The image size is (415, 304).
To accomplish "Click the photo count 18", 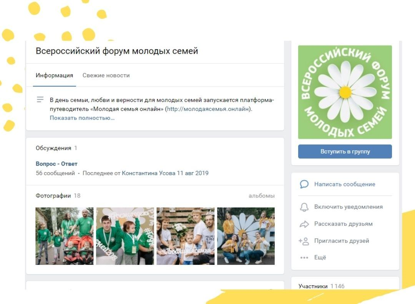I will 77,196.
